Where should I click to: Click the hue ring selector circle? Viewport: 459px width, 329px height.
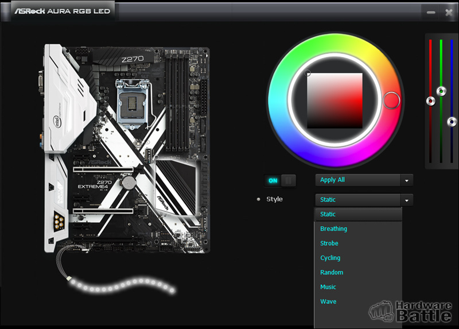click(x=391, y=100)
